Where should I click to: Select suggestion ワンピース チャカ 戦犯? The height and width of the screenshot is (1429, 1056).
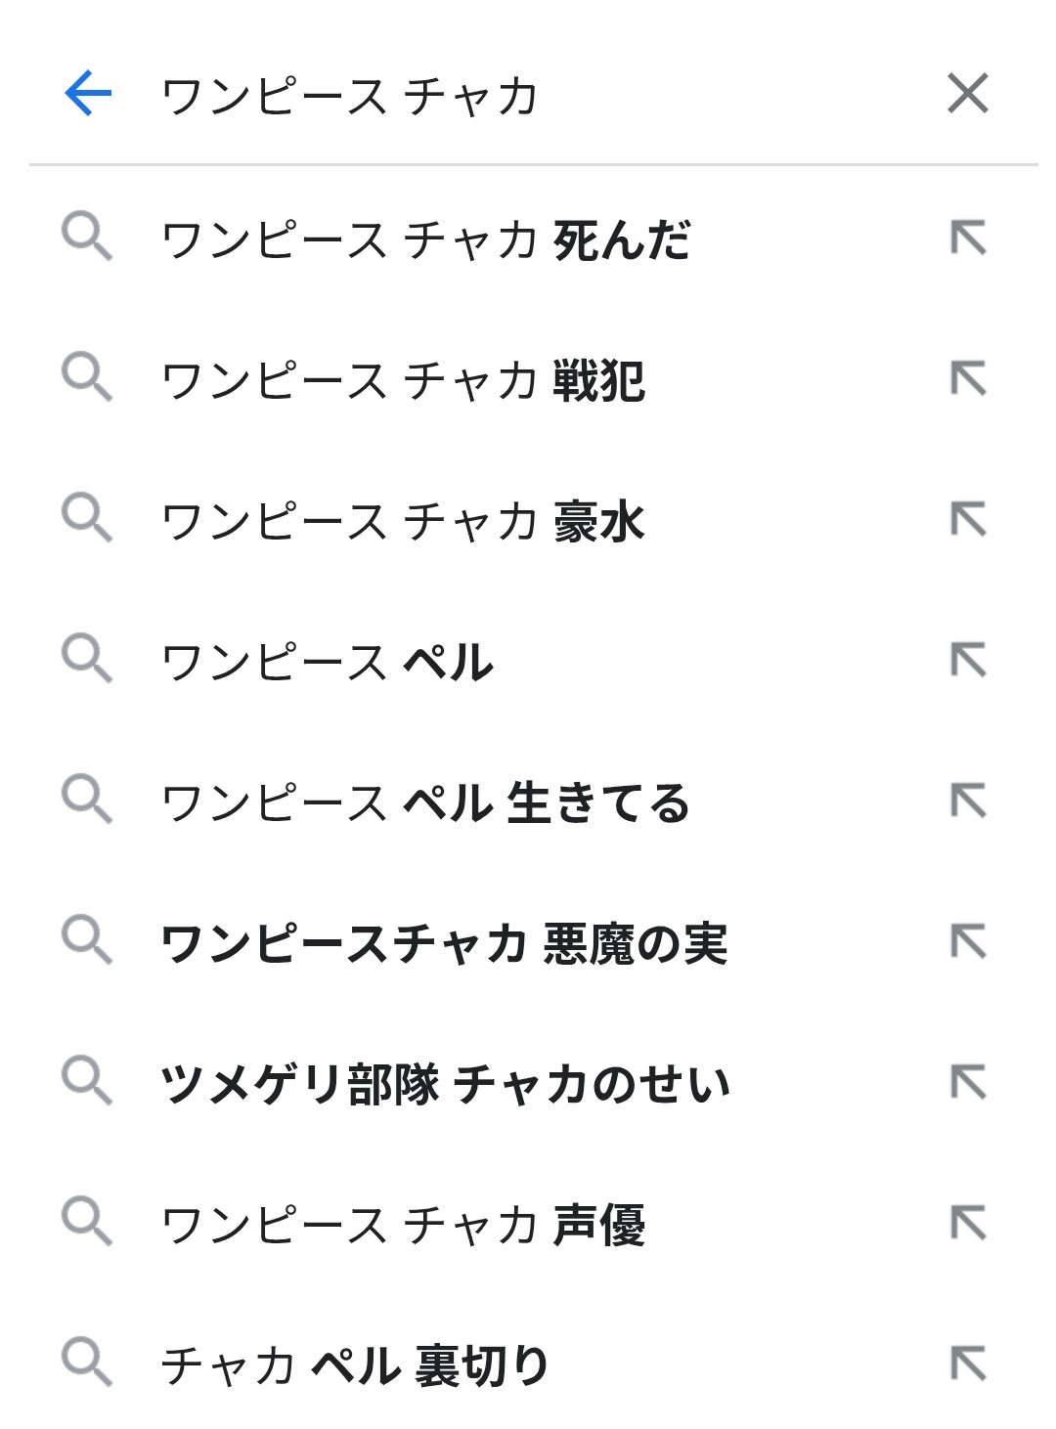403,381
